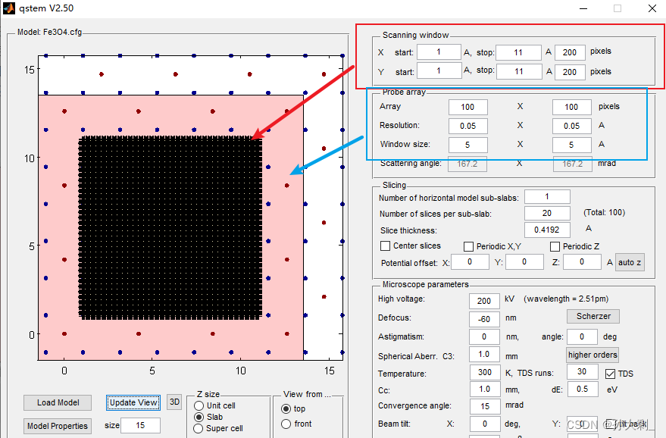666x438 pixels.
Task: Click the MATLAB icon in the title bar
Action: click(8, 8)
